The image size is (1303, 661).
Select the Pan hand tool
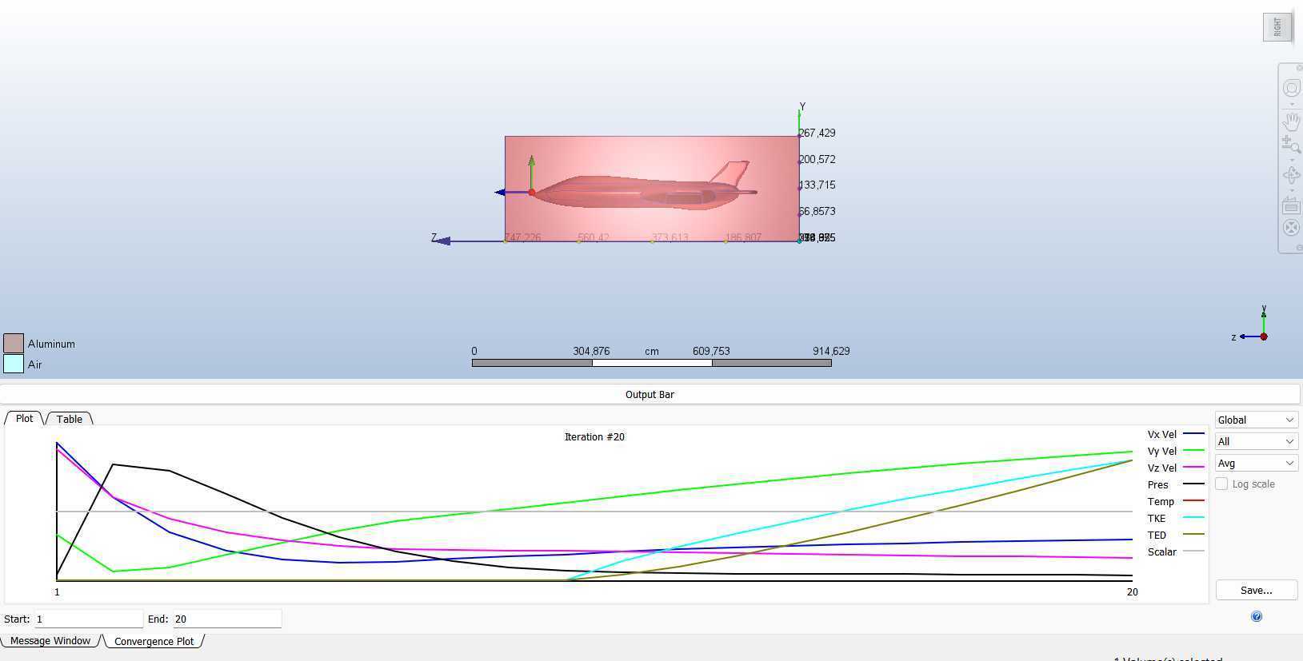(x=1291, y=121)
